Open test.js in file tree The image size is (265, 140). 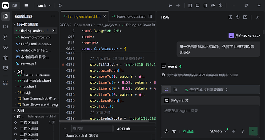pos(27,92)
